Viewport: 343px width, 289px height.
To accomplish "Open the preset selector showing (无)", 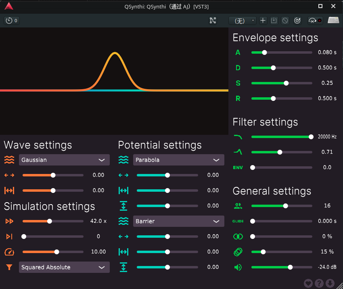I will (243, 21).
